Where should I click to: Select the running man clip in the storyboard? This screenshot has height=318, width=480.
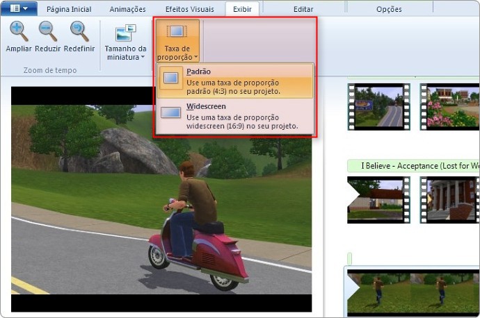click(413, 292)
